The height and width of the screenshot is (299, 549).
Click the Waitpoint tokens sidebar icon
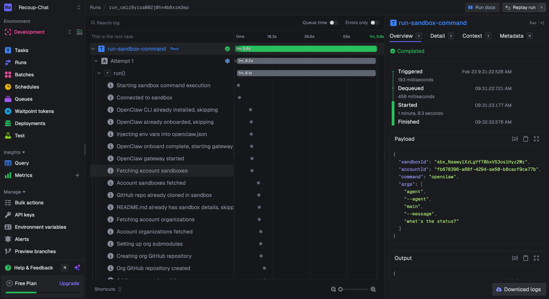[x=8, y=111]
